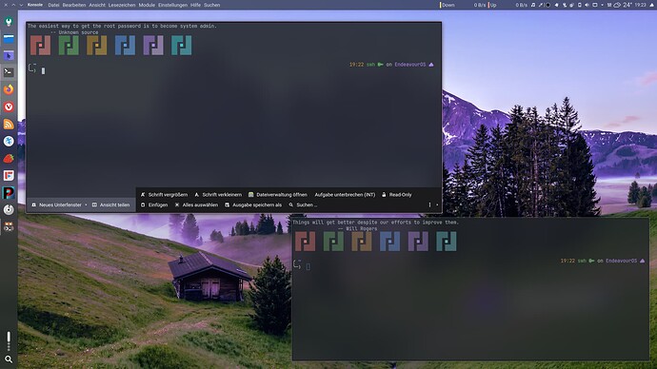Click the window minimize chevron in top panel
The width and height of the screenshot is (657, 369).
[21, 5]
